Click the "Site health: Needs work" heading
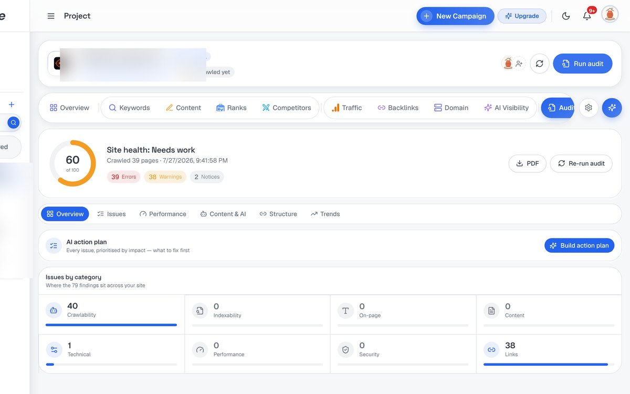Viewport: 630px width, 394px height. tap(151, 150)
